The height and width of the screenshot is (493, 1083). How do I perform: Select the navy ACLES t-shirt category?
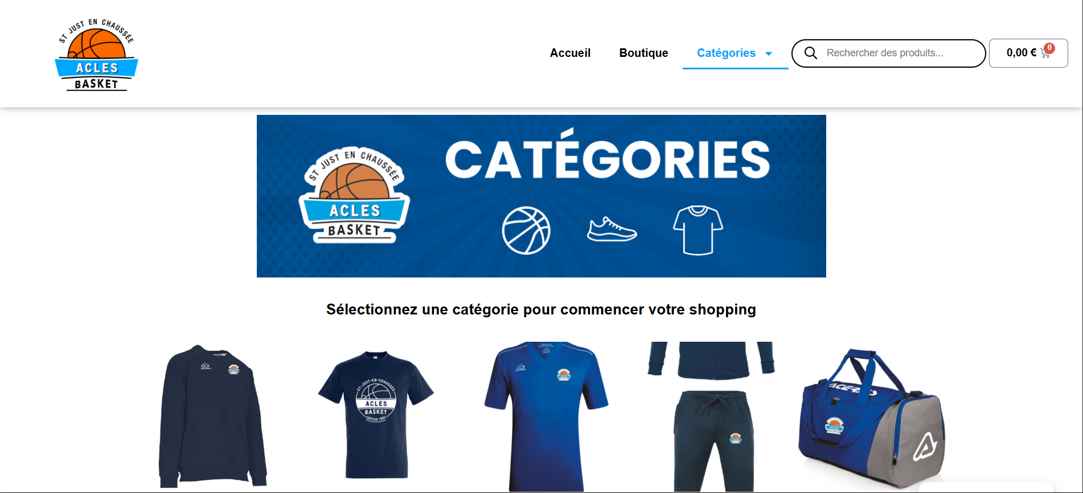(x=376, y=415)
